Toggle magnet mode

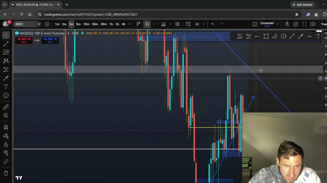tap(6, 127)
